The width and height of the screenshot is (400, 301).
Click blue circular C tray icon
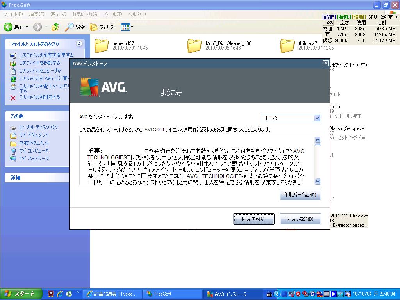coord(312,294)
